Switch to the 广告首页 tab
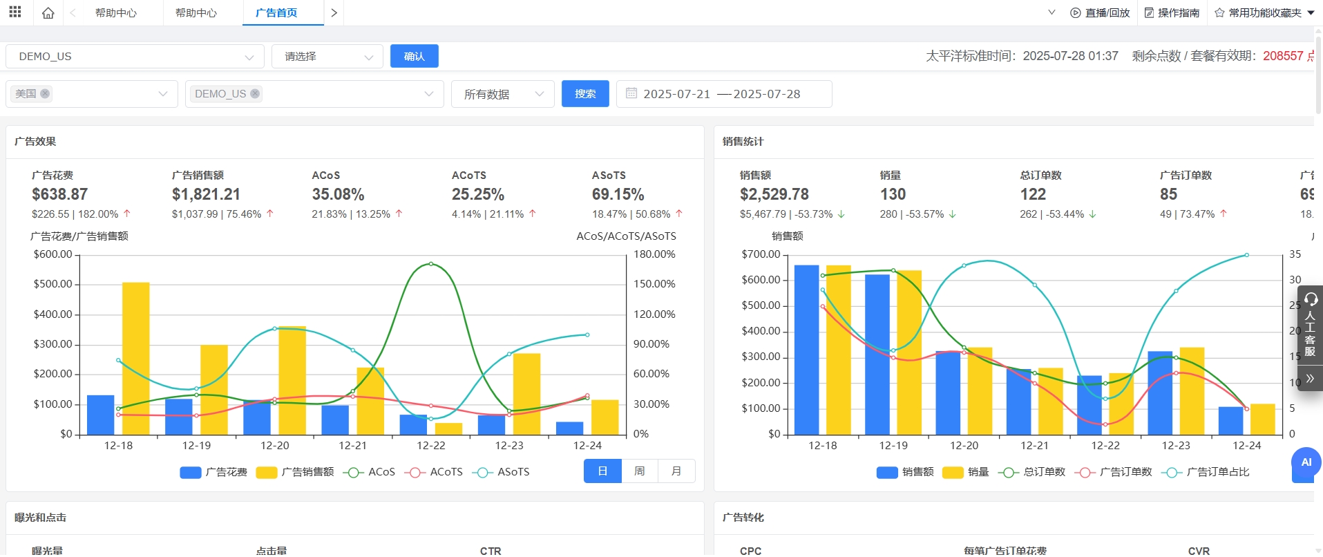Viewport: 1323px width, 557px height. 276,13
